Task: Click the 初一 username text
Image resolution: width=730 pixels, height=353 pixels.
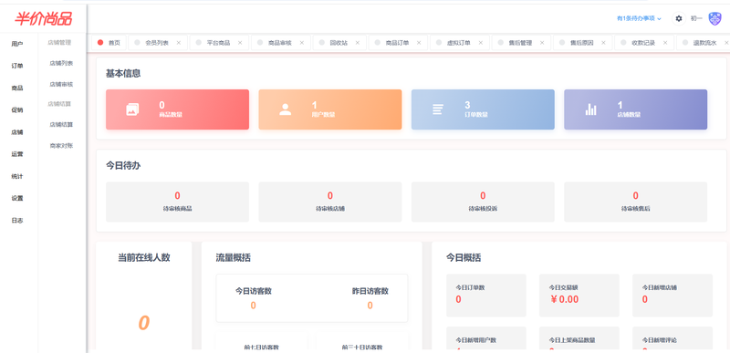Action: (x=696, y=18)
